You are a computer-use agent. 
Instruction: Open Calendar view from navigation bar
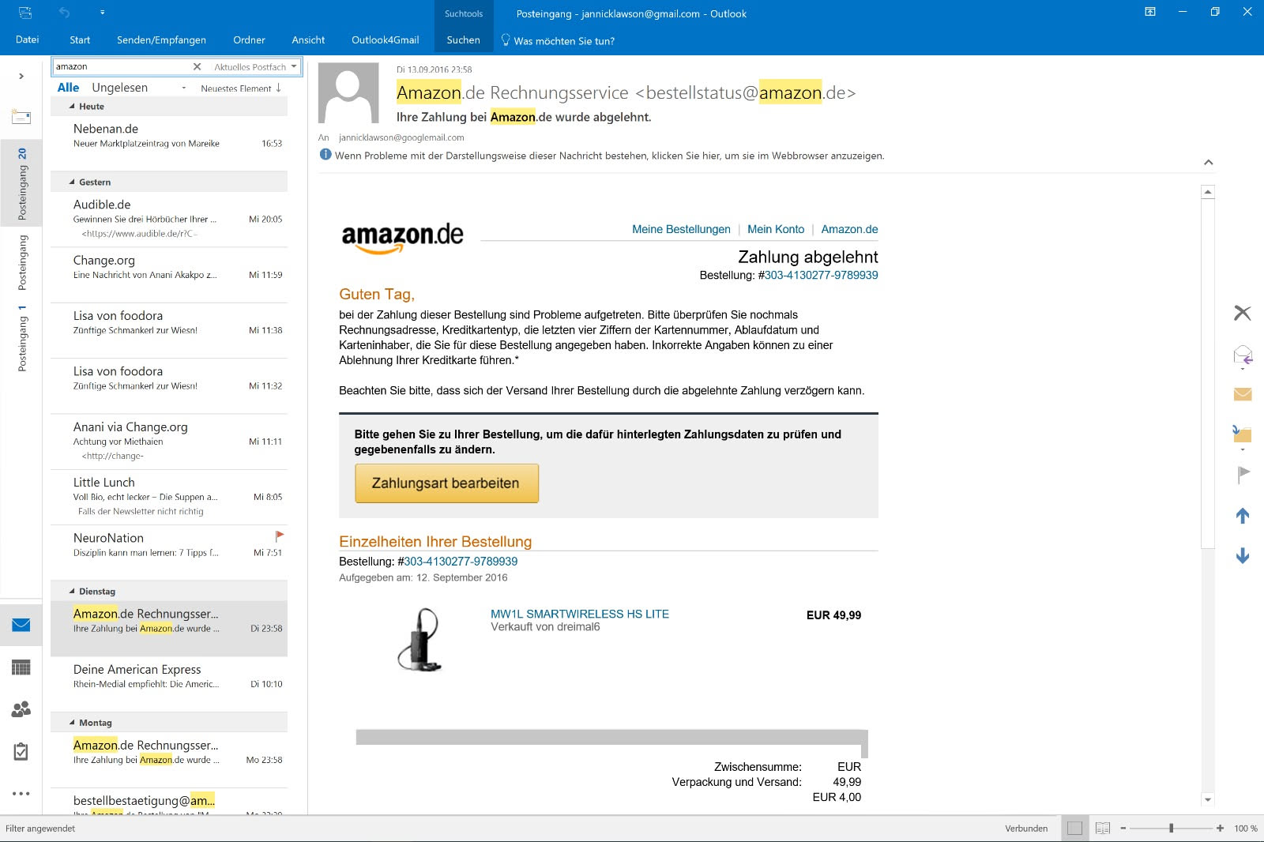point(21,667)
